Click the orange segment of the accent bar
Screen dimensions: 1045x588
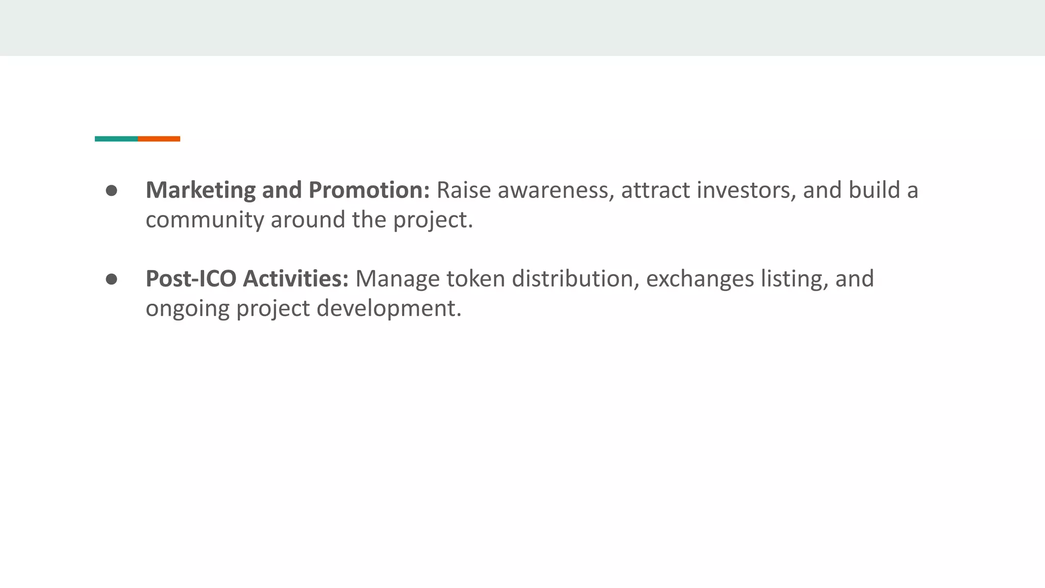tap(159, 139)
